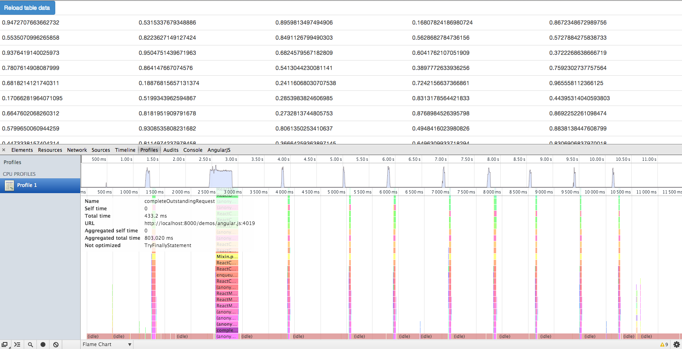This screenshot has width=682, height=349.
Task: Select the comple… flame chart block
Action: point(227,330)
